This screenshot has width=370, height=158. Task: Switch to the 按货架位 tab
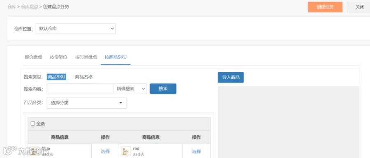coord(58,57)
